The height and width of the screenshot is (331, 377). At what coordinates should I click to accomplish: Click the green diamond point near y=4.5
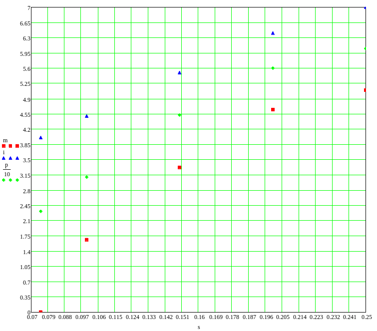point(179,115)
